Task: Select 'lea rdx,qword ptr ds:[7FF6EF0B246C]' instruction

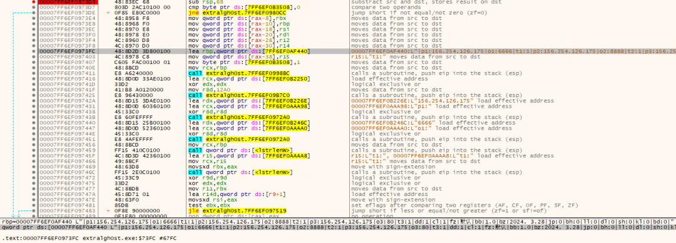Action: coord(249,123)
